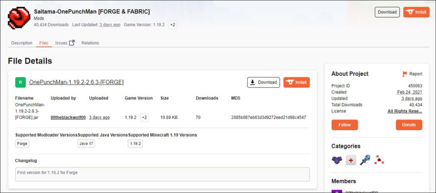Click the Mods category label under title
The height and width of the screenshot is (193, 436).
[x=39, y=18]
